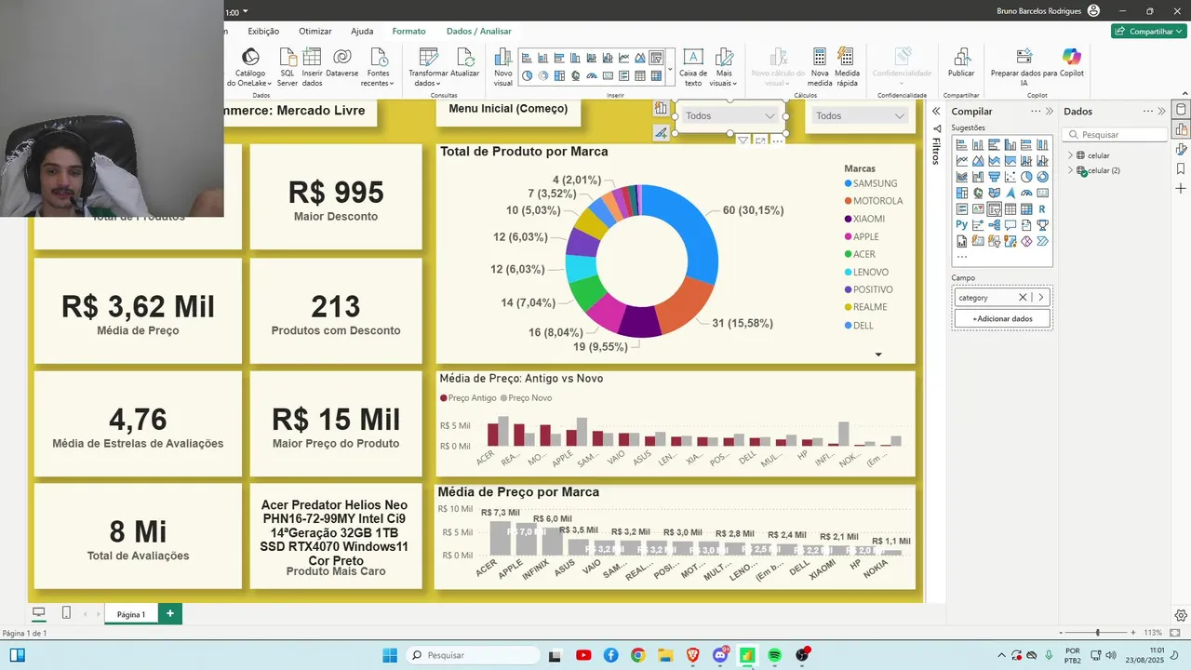This screenshot has width=1191, height=670.
Task: Open the second Todos slicer dropdown
Action: (x=859, y=115)
